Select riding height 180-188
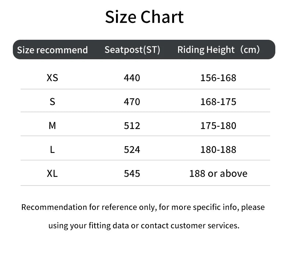The width and height of the screenshot is (290, 254). pos(218,149)
